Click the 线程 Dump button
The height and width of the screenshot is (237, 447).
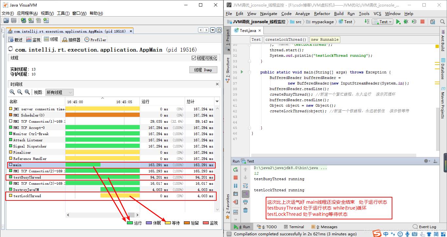(203, 70)
